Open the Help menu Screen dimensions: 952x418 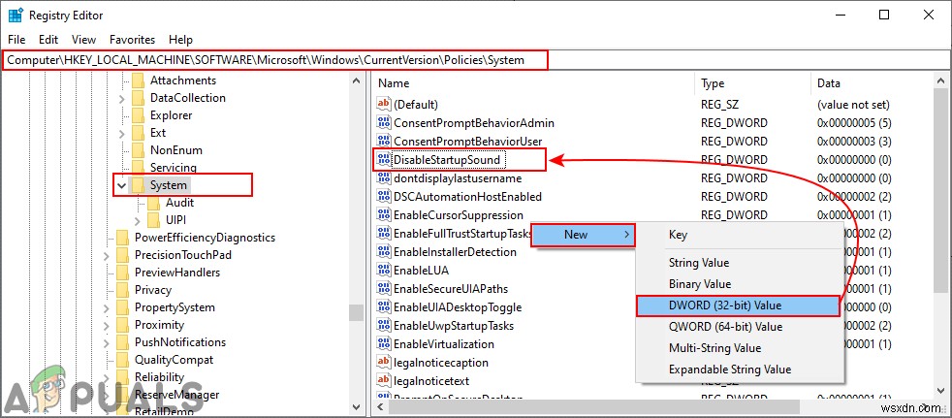click(180, 40)
